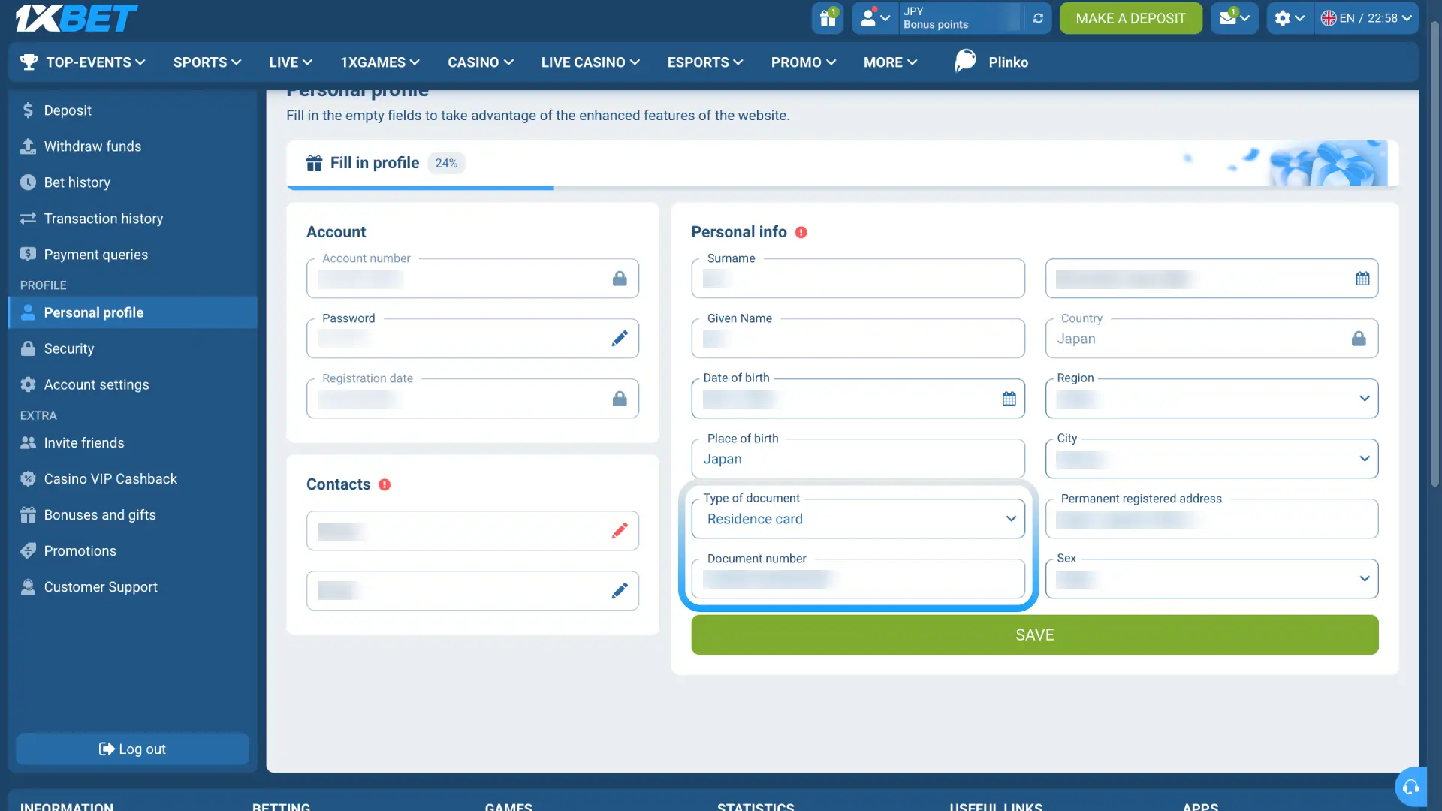Expand the CASINO menu
The height and width of the screenshot is (811, 1442).
(x=481, y=62)
